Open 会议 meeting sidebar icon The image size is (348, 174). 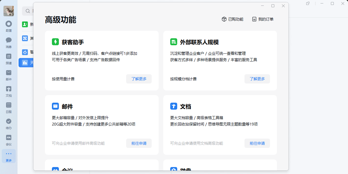(9, 140)
